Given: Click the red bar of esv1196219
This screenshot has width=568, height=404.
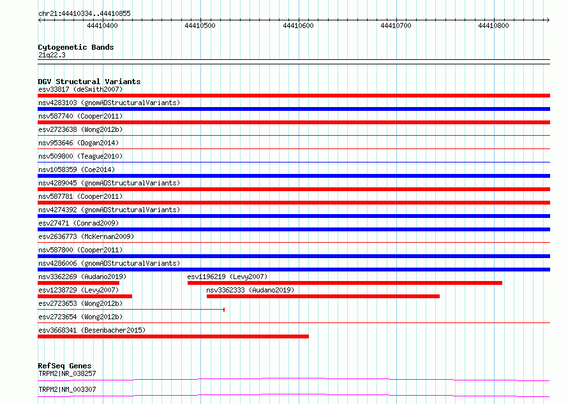Looking at the screenshot, I should point(345,283).
